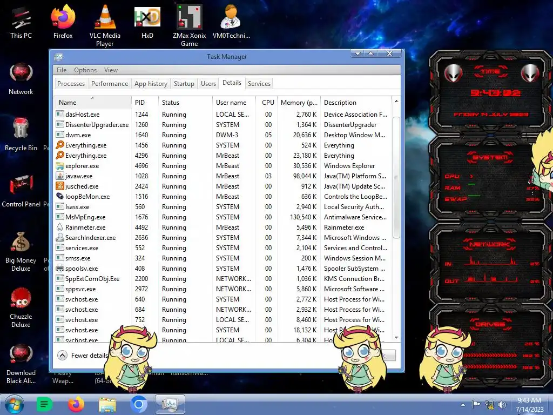The height and width of the screenshot is (415, 553).
Task: Click the Everything.exe icon with PID 4296
Action: pos(60,155)
